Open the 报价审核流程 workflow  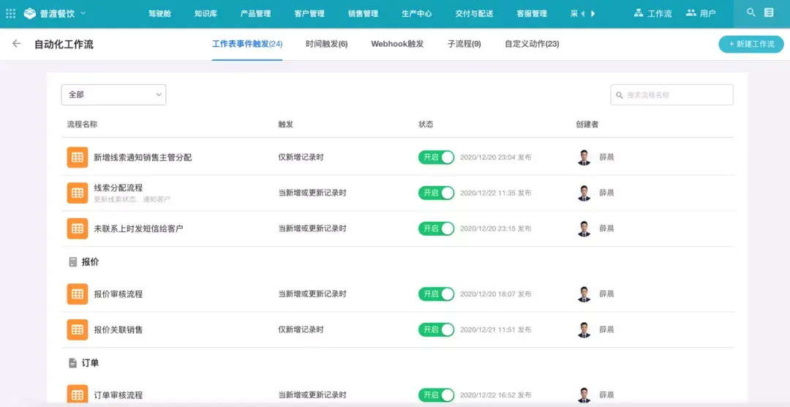(118, 294)
